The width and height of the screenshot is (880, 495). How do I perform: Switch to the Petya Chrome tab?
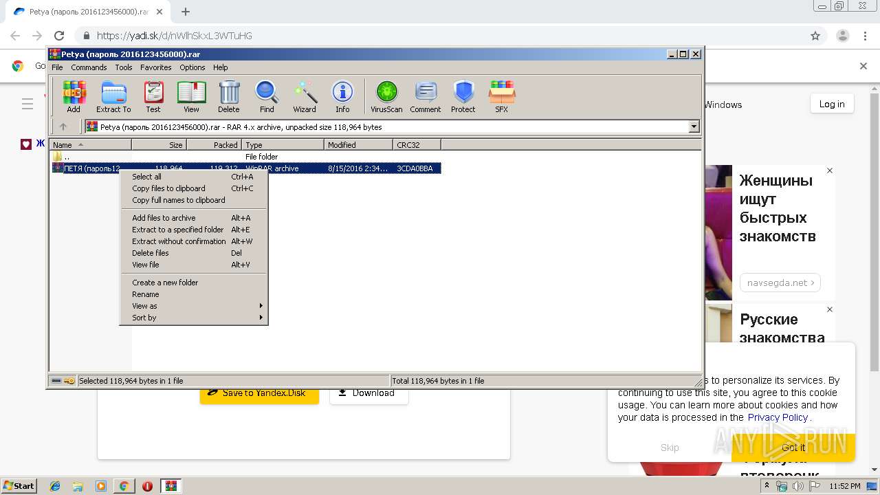(x=89, y=12)
